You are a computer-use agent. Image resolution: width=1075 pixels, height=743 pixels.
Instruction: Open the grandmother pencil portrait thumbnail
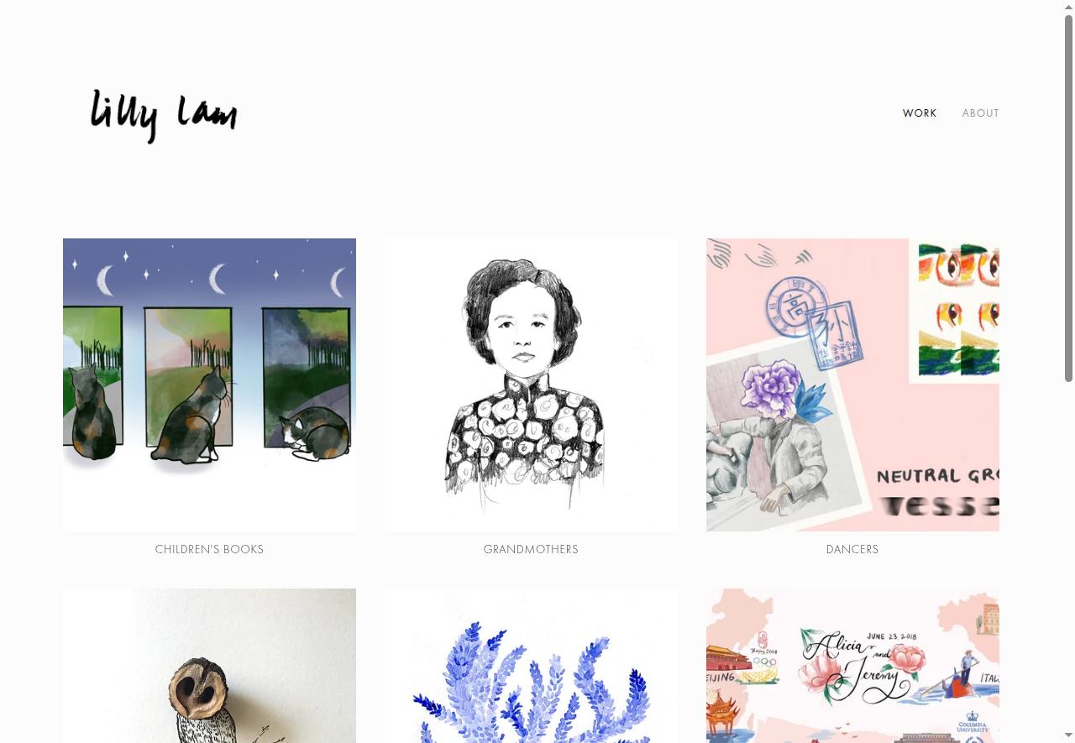[x=531, y=385]
